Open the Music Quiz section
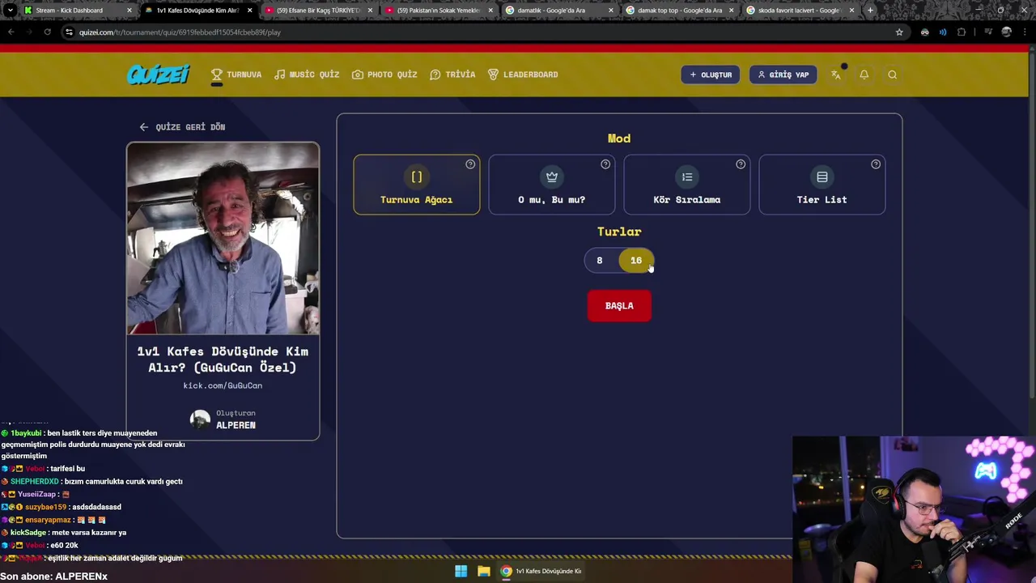Image resolution: width=1036 pixels, height=583 pixels. pos(307,74)
